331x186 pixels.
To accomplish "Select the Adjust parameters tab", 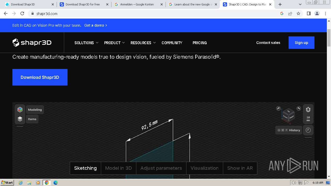I will 161,168.
